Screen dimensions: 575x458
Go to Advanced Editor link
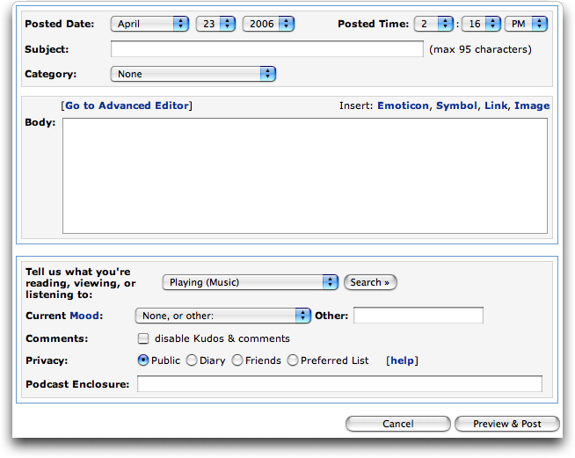pos(127,105)
